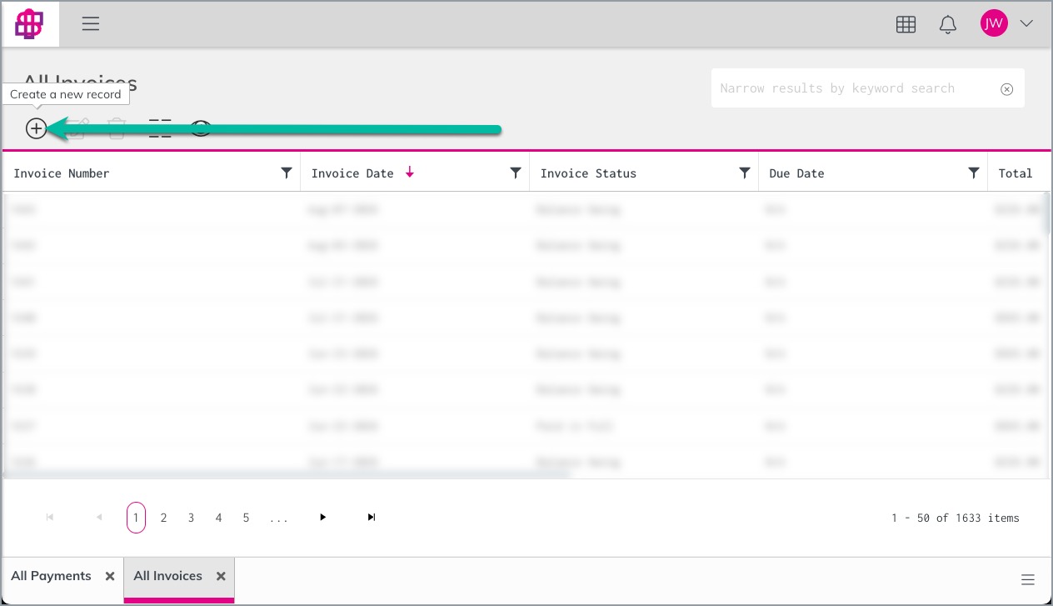
Task: Sort by Invoice Status column header
Action: (x=588, y=173)
